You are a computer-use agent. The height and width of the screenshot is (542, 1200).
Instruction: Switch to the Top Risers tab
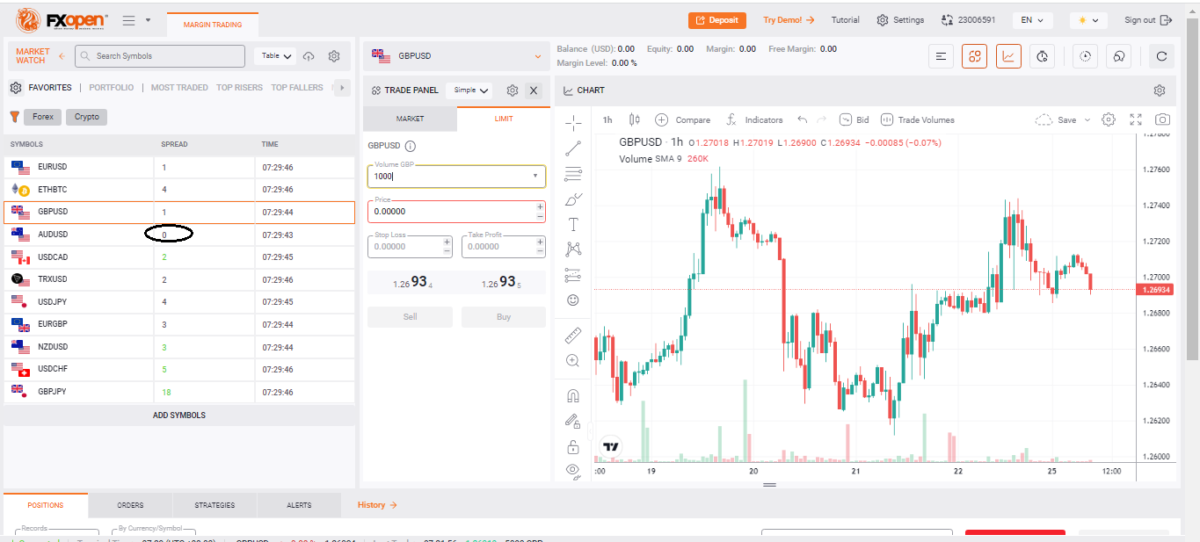(x=239, y=88)
